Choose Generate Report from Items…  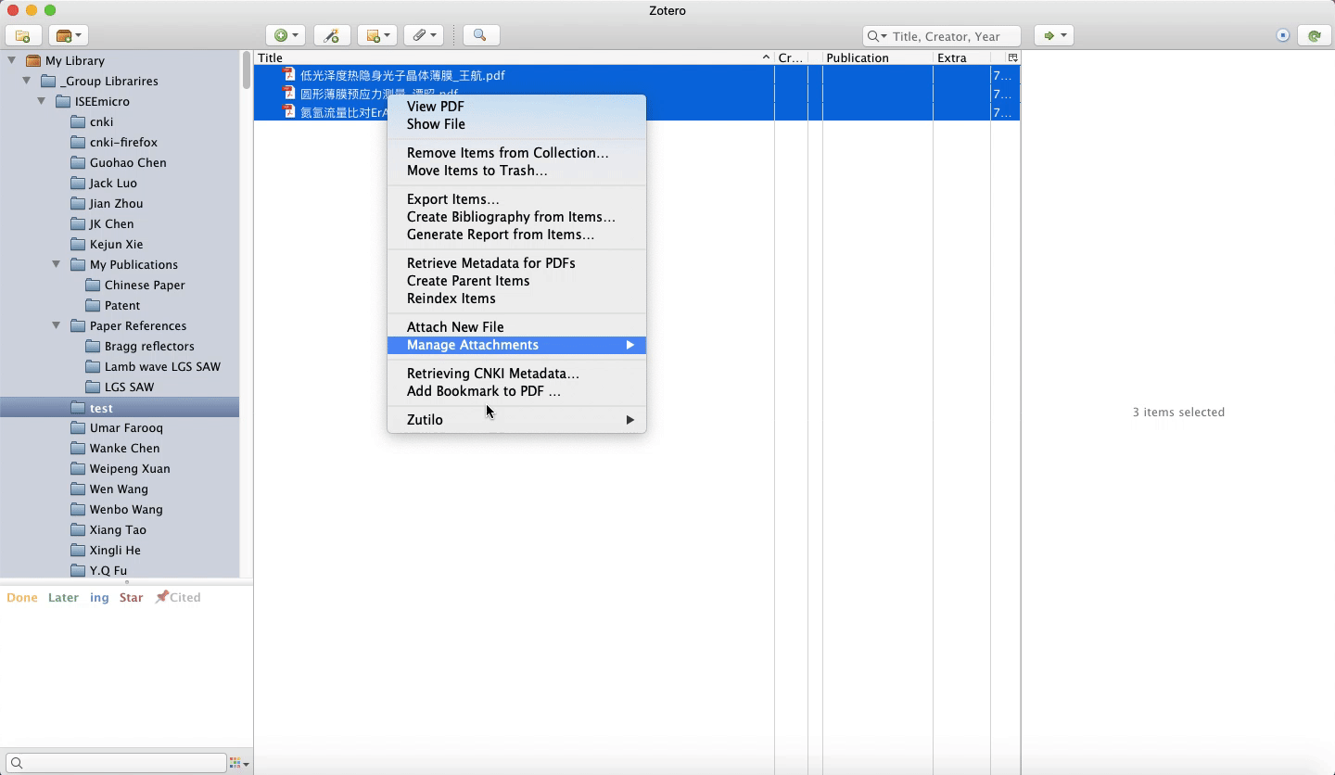click(x=516, y=235)
